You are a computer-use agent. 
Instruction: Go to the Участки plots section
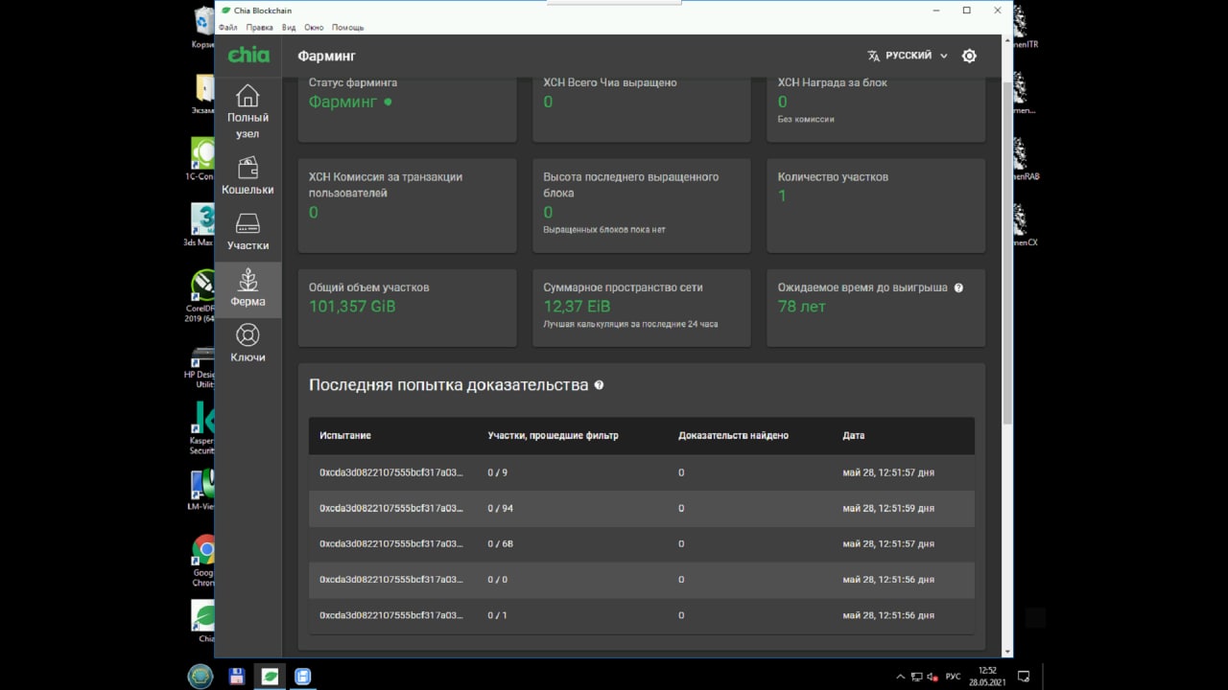(x=248, y=231)
